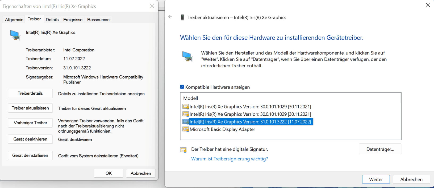Click the driver date 11.07.2022
Viewport: 434px width, 188px height.
[74, 59]
